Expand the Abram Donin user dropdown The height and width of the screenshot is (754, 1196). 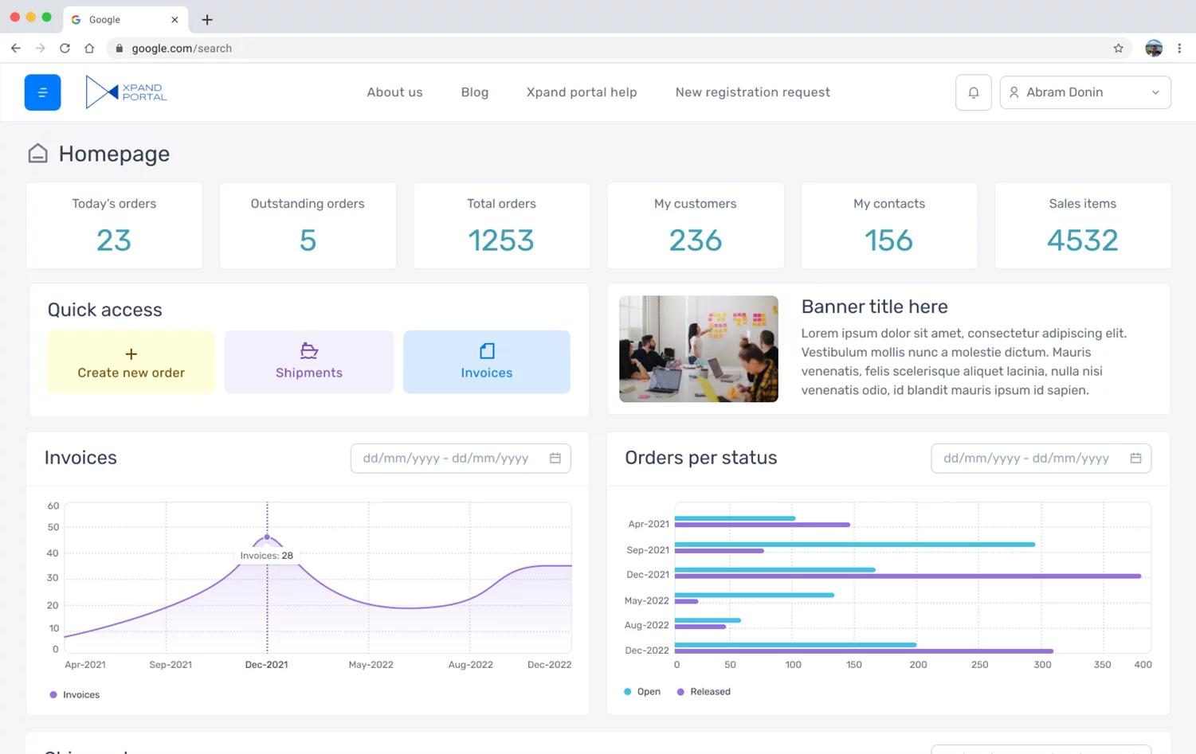(x=1084, y=92)
